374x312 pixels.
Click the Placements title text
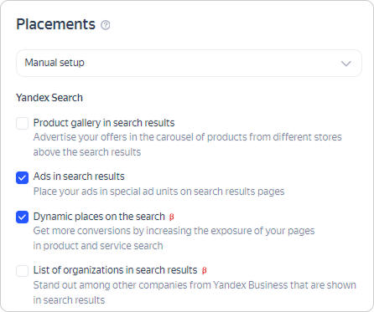click(x=56, y=24)
